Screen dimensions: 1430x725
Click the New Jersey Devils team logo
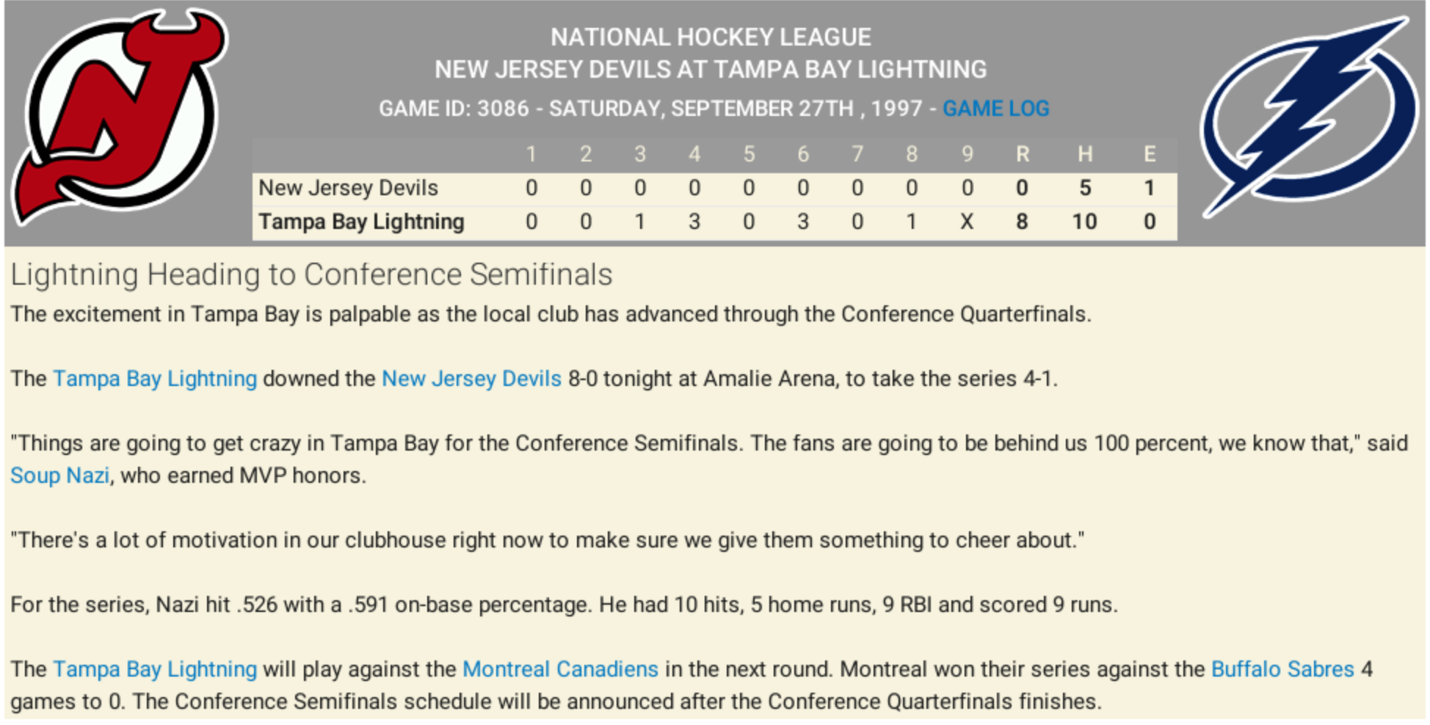pyautogui.click(x=117, y=117)
